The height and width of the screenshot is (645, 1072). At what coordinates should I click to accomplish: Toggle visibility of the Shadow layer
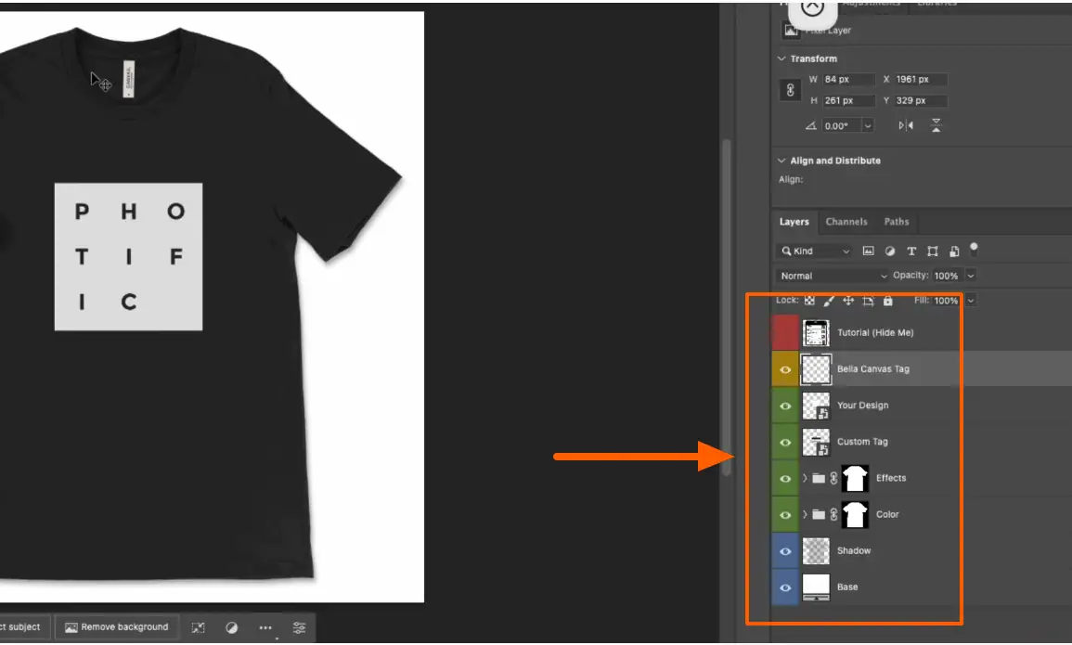[785, 550]
